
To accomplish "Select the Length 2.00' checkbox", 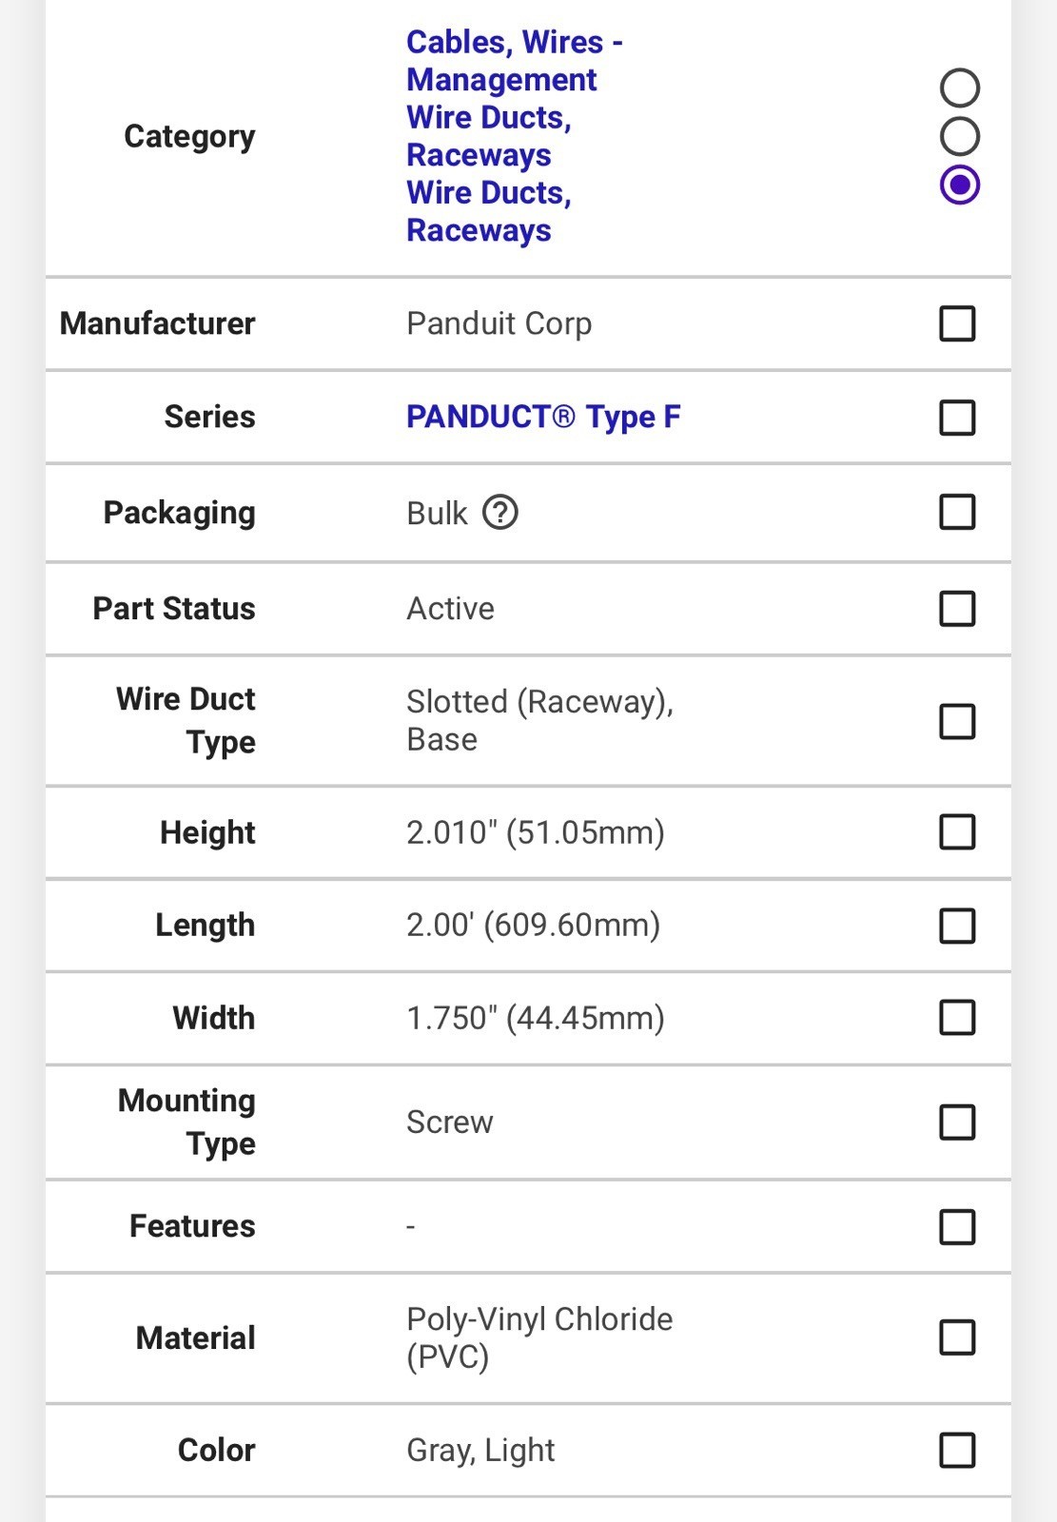I will [x=957, y=926].
